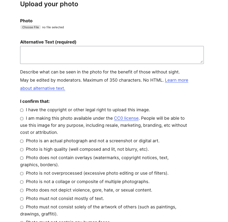Screen dimensions: 228x222
Task: Tick 'does not contain overlays' checkbox
Action: pos(22,158)
